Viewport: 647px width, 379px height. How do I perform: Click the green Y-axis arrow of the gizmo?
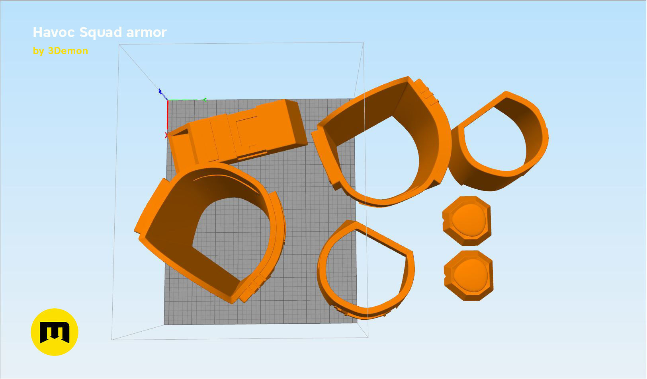pyautogui.click(x=204, y=99)
